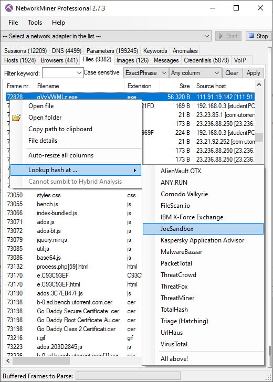The width and height of the screenshot is (273, 382).
Task: Click the horizontal scrollbar left arrow
Action: coord(8,360)
